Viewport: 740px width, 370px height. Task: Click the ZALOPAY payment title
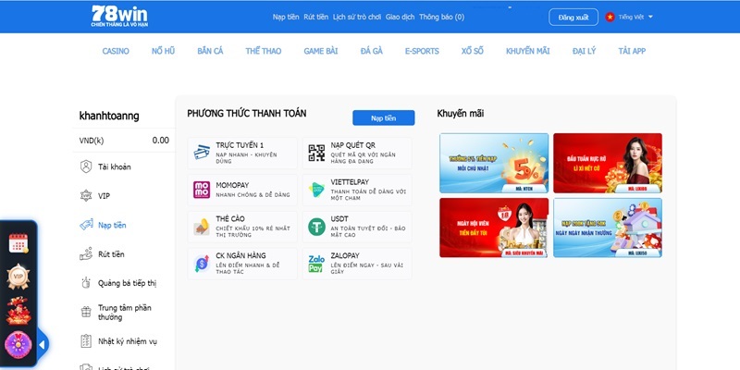[345, 256]
